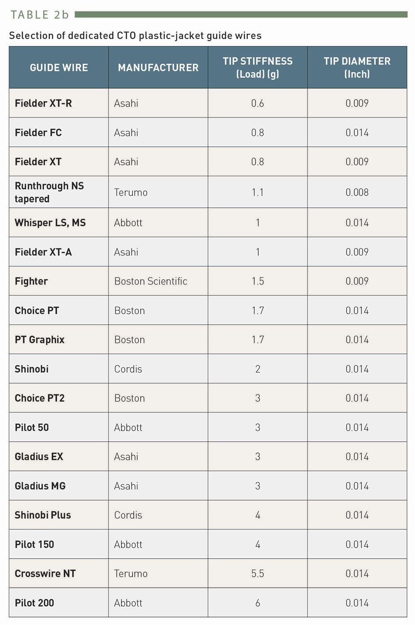
Task: Select the Shinobi Plus guide wire cell
Action: click(x=43, y=515)
